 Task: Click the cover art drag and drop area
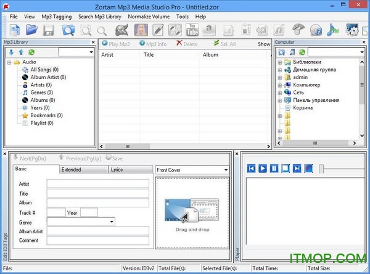pyautogui.click(x=192, y=213)
